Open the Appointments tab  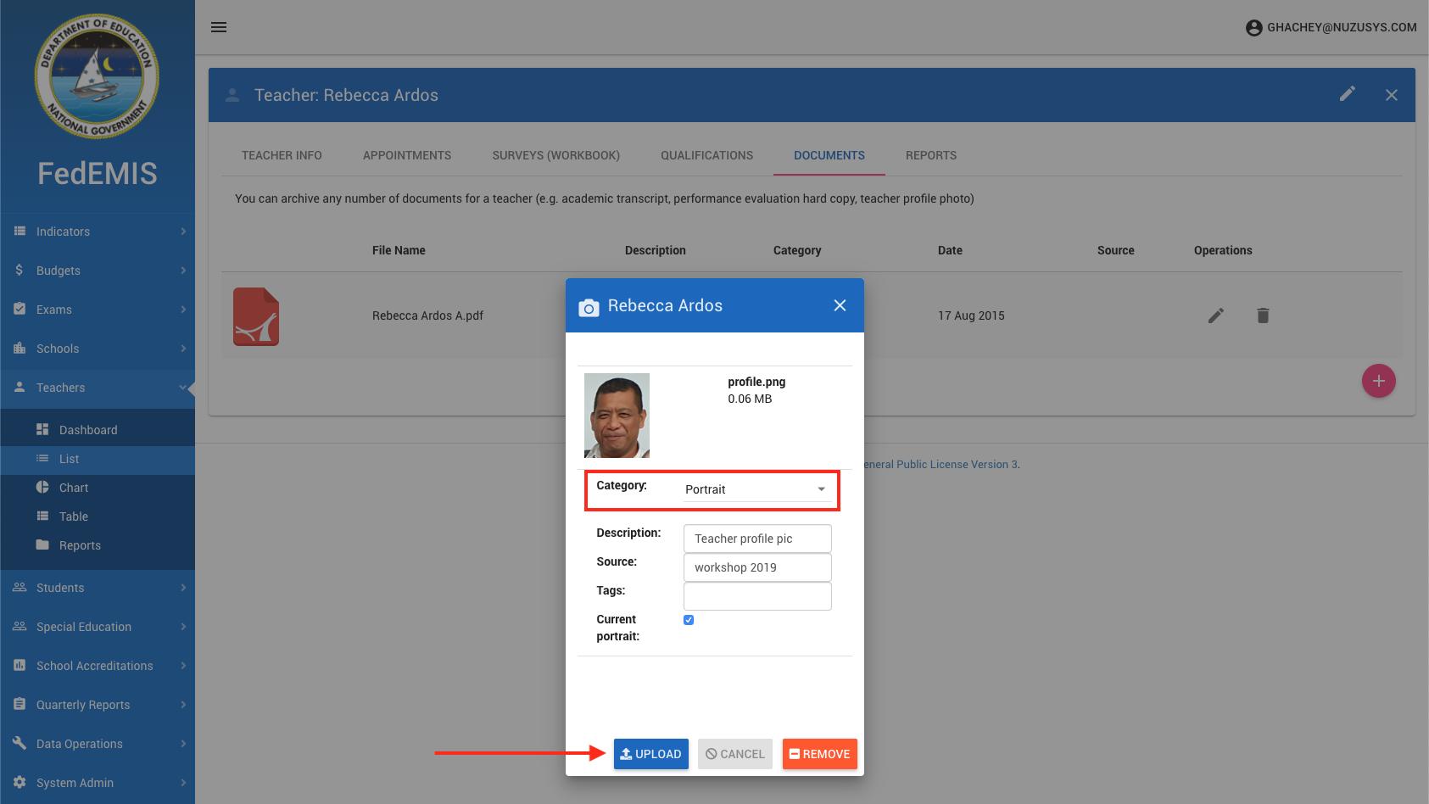pos(407,155)
